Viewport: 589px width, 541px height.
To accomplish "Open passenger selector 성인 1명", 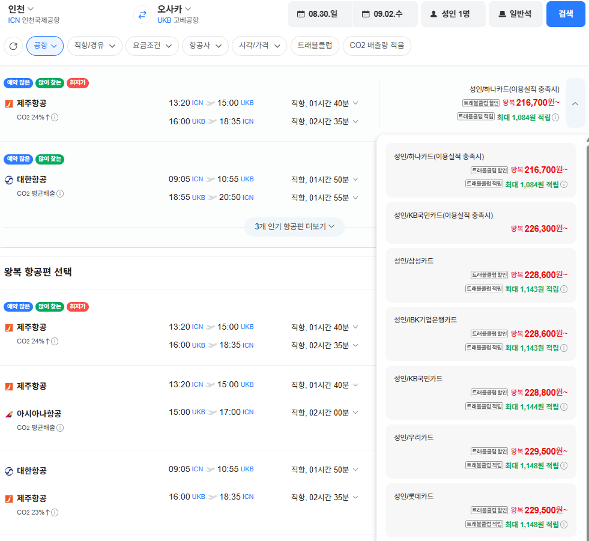I will click(x=453, y=14).
